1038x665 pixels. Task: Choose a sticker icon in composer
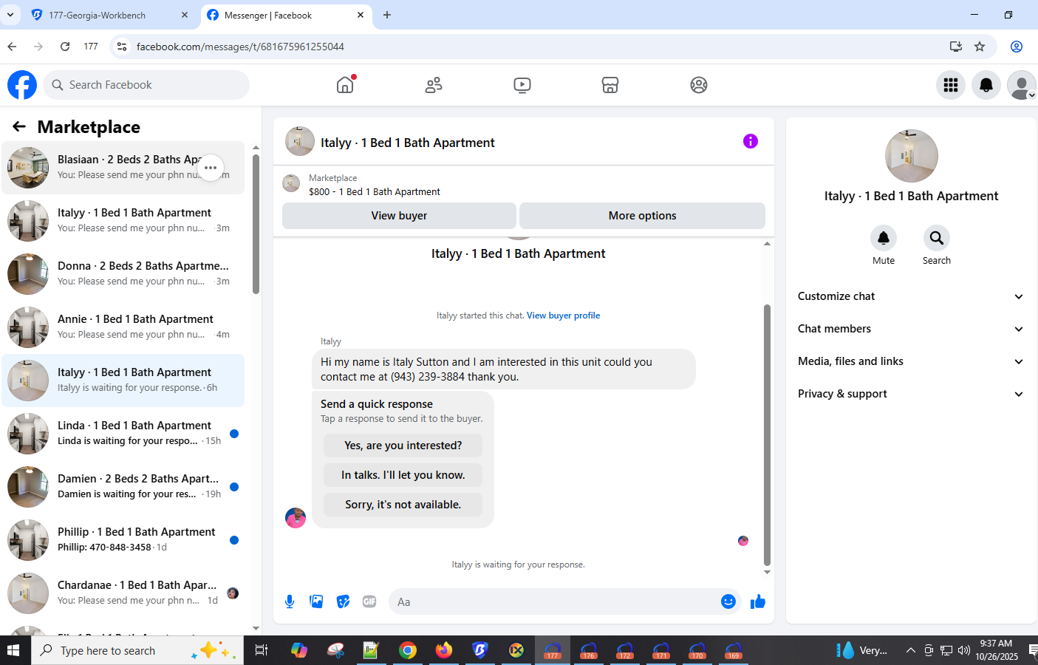pyautogui.click(x=343, y=601)
